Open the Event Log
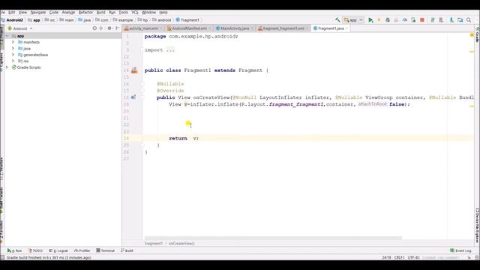The image size is (480, 270). tap(460, 250)
